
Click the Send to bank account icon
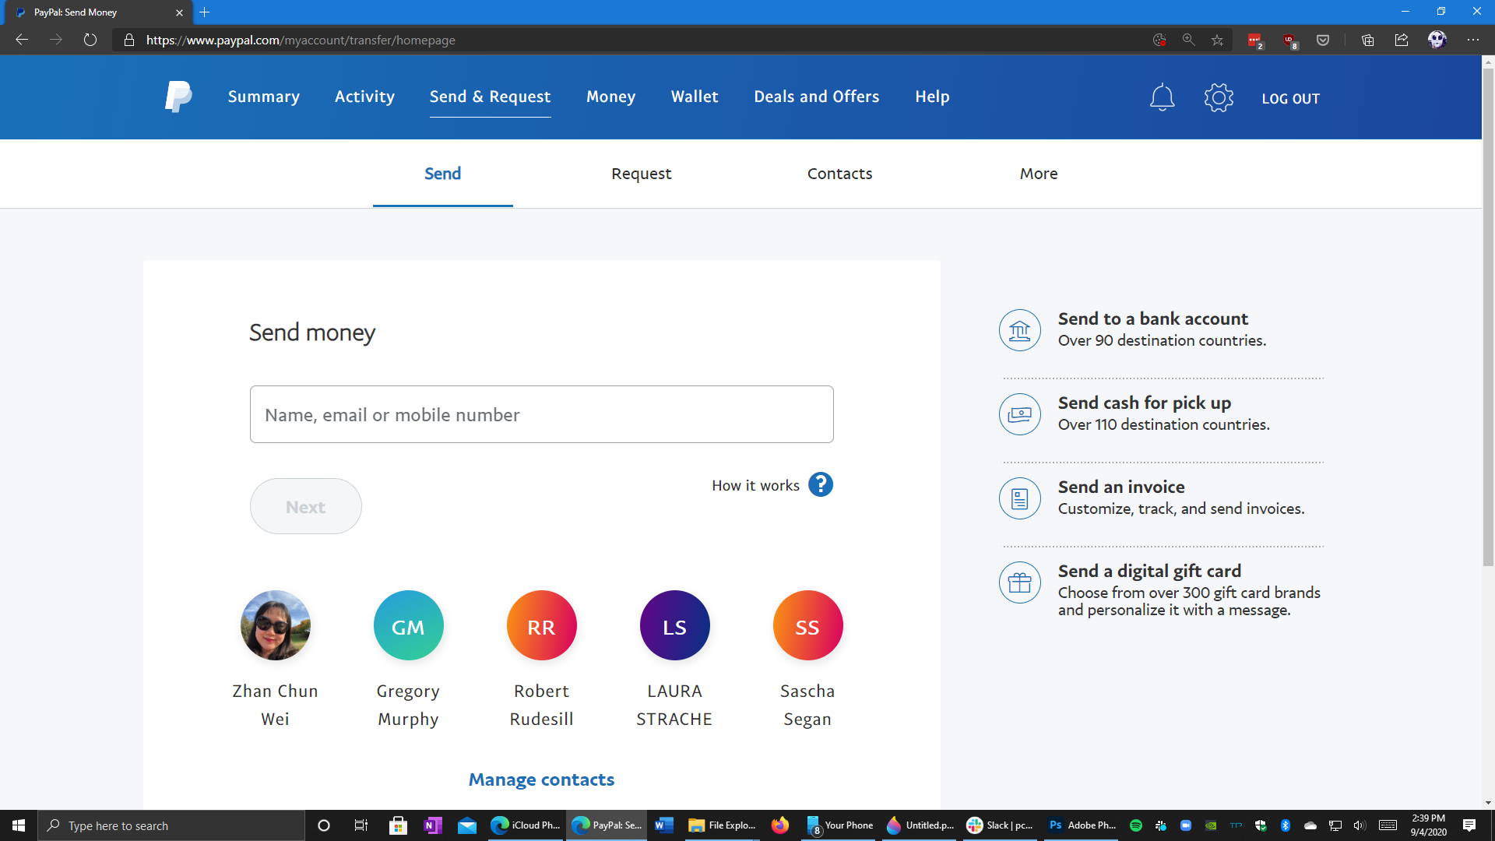coord(1019,329)
